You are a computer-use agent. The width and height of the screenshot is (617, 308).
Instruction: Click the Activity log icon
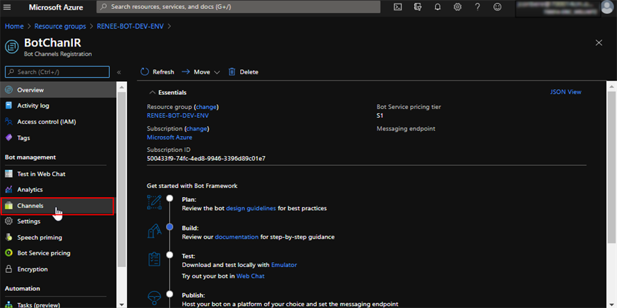point(8,106)
